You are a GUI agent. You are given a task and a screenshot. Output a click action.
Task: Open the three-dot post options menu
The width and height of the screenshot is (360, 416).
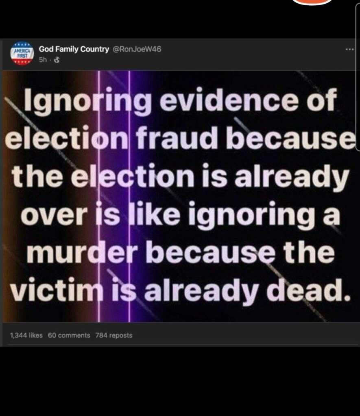click(350, 49)
